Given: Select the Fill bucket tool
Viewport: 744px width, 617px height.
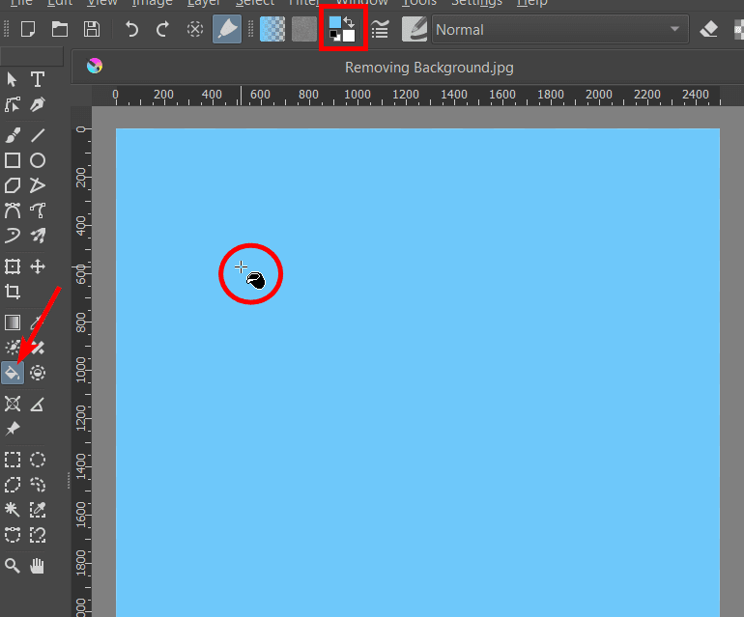Looking at the screenshot, I should tap(13, 373).
